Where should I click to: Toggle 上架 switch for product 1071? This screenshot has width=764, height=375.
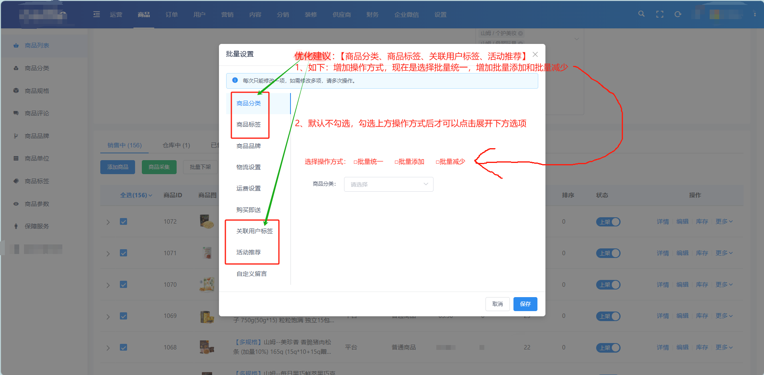pos(608,253)
